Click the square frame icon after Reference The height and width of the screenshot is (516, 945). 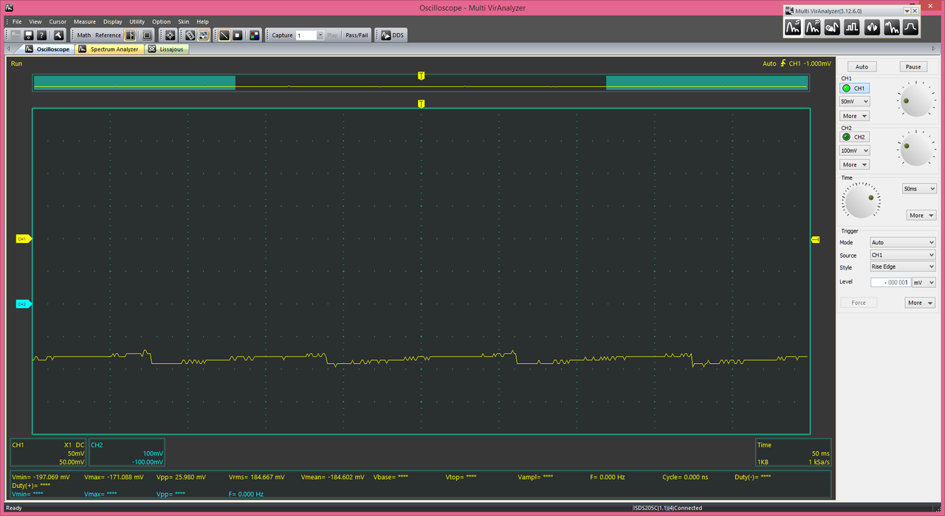(147, 35)
